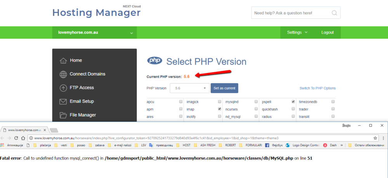
Task: Open the PHP Version 5.6 dropdown
Action: (x=190, y=88)
